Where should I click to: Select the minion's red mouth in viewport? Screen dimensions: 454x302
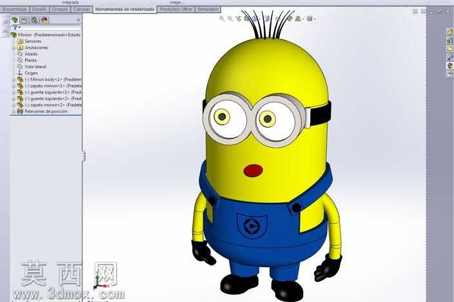pyautogui.click(x=253, y=171)
